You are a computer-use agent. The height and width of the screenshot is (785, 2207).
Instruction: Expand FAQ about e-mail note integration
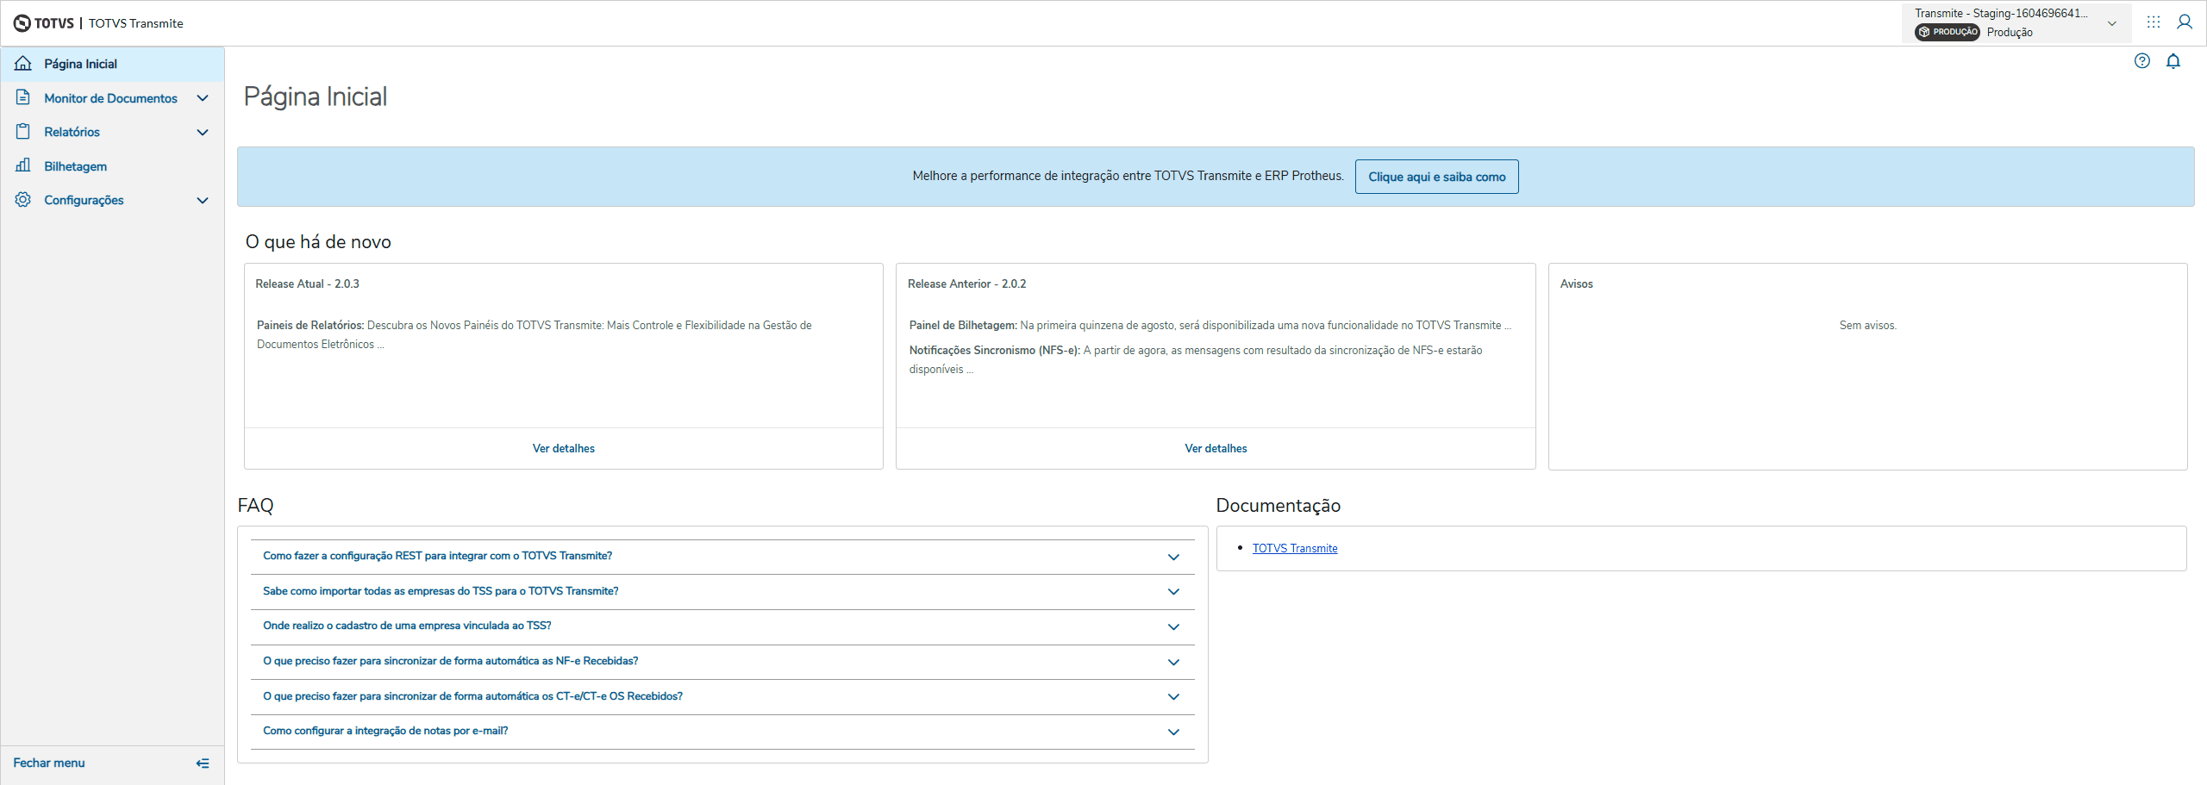(1173, 732)
